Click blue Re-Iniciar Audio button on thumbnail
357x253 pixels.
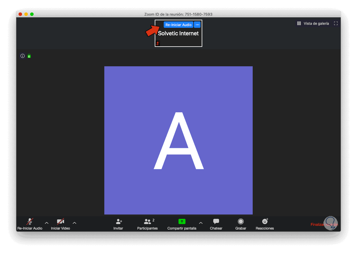(178, 25)
